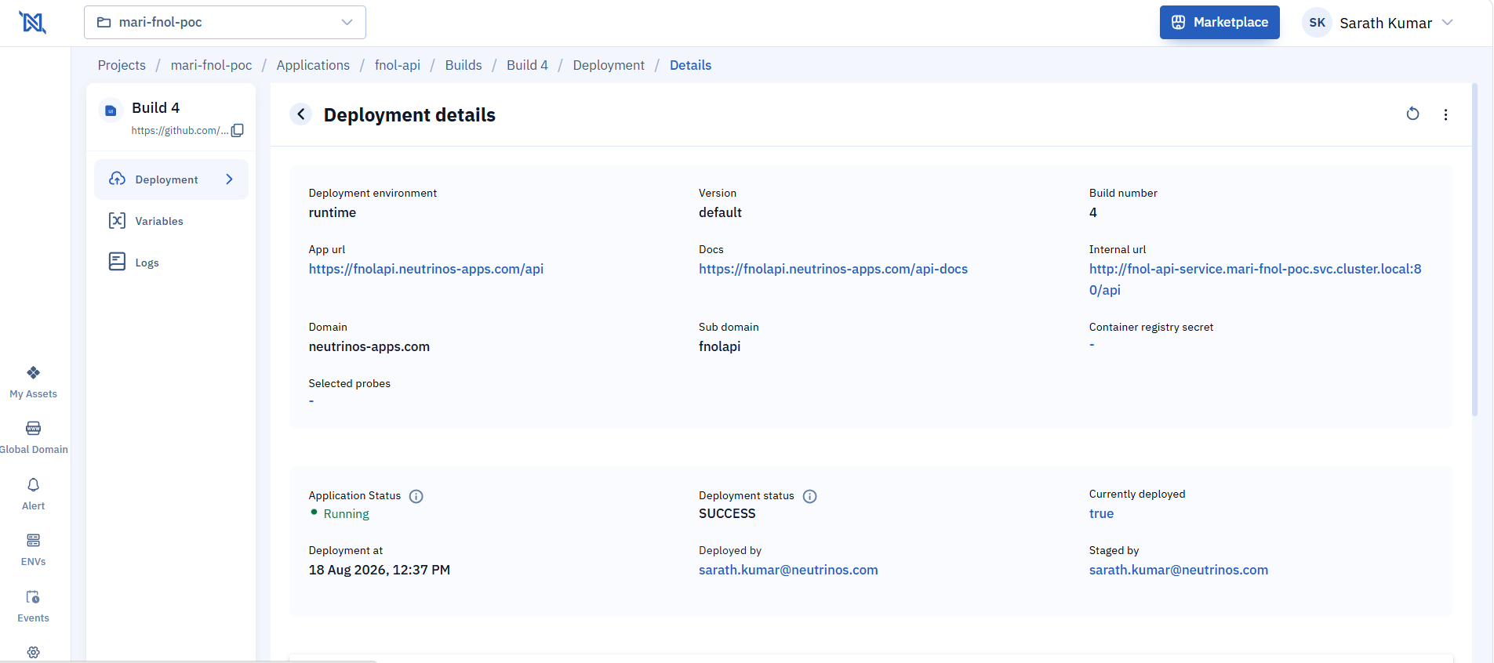Select Deployment in side menu
This screenshot has height=663, width=1494.
tap(171, 179)
